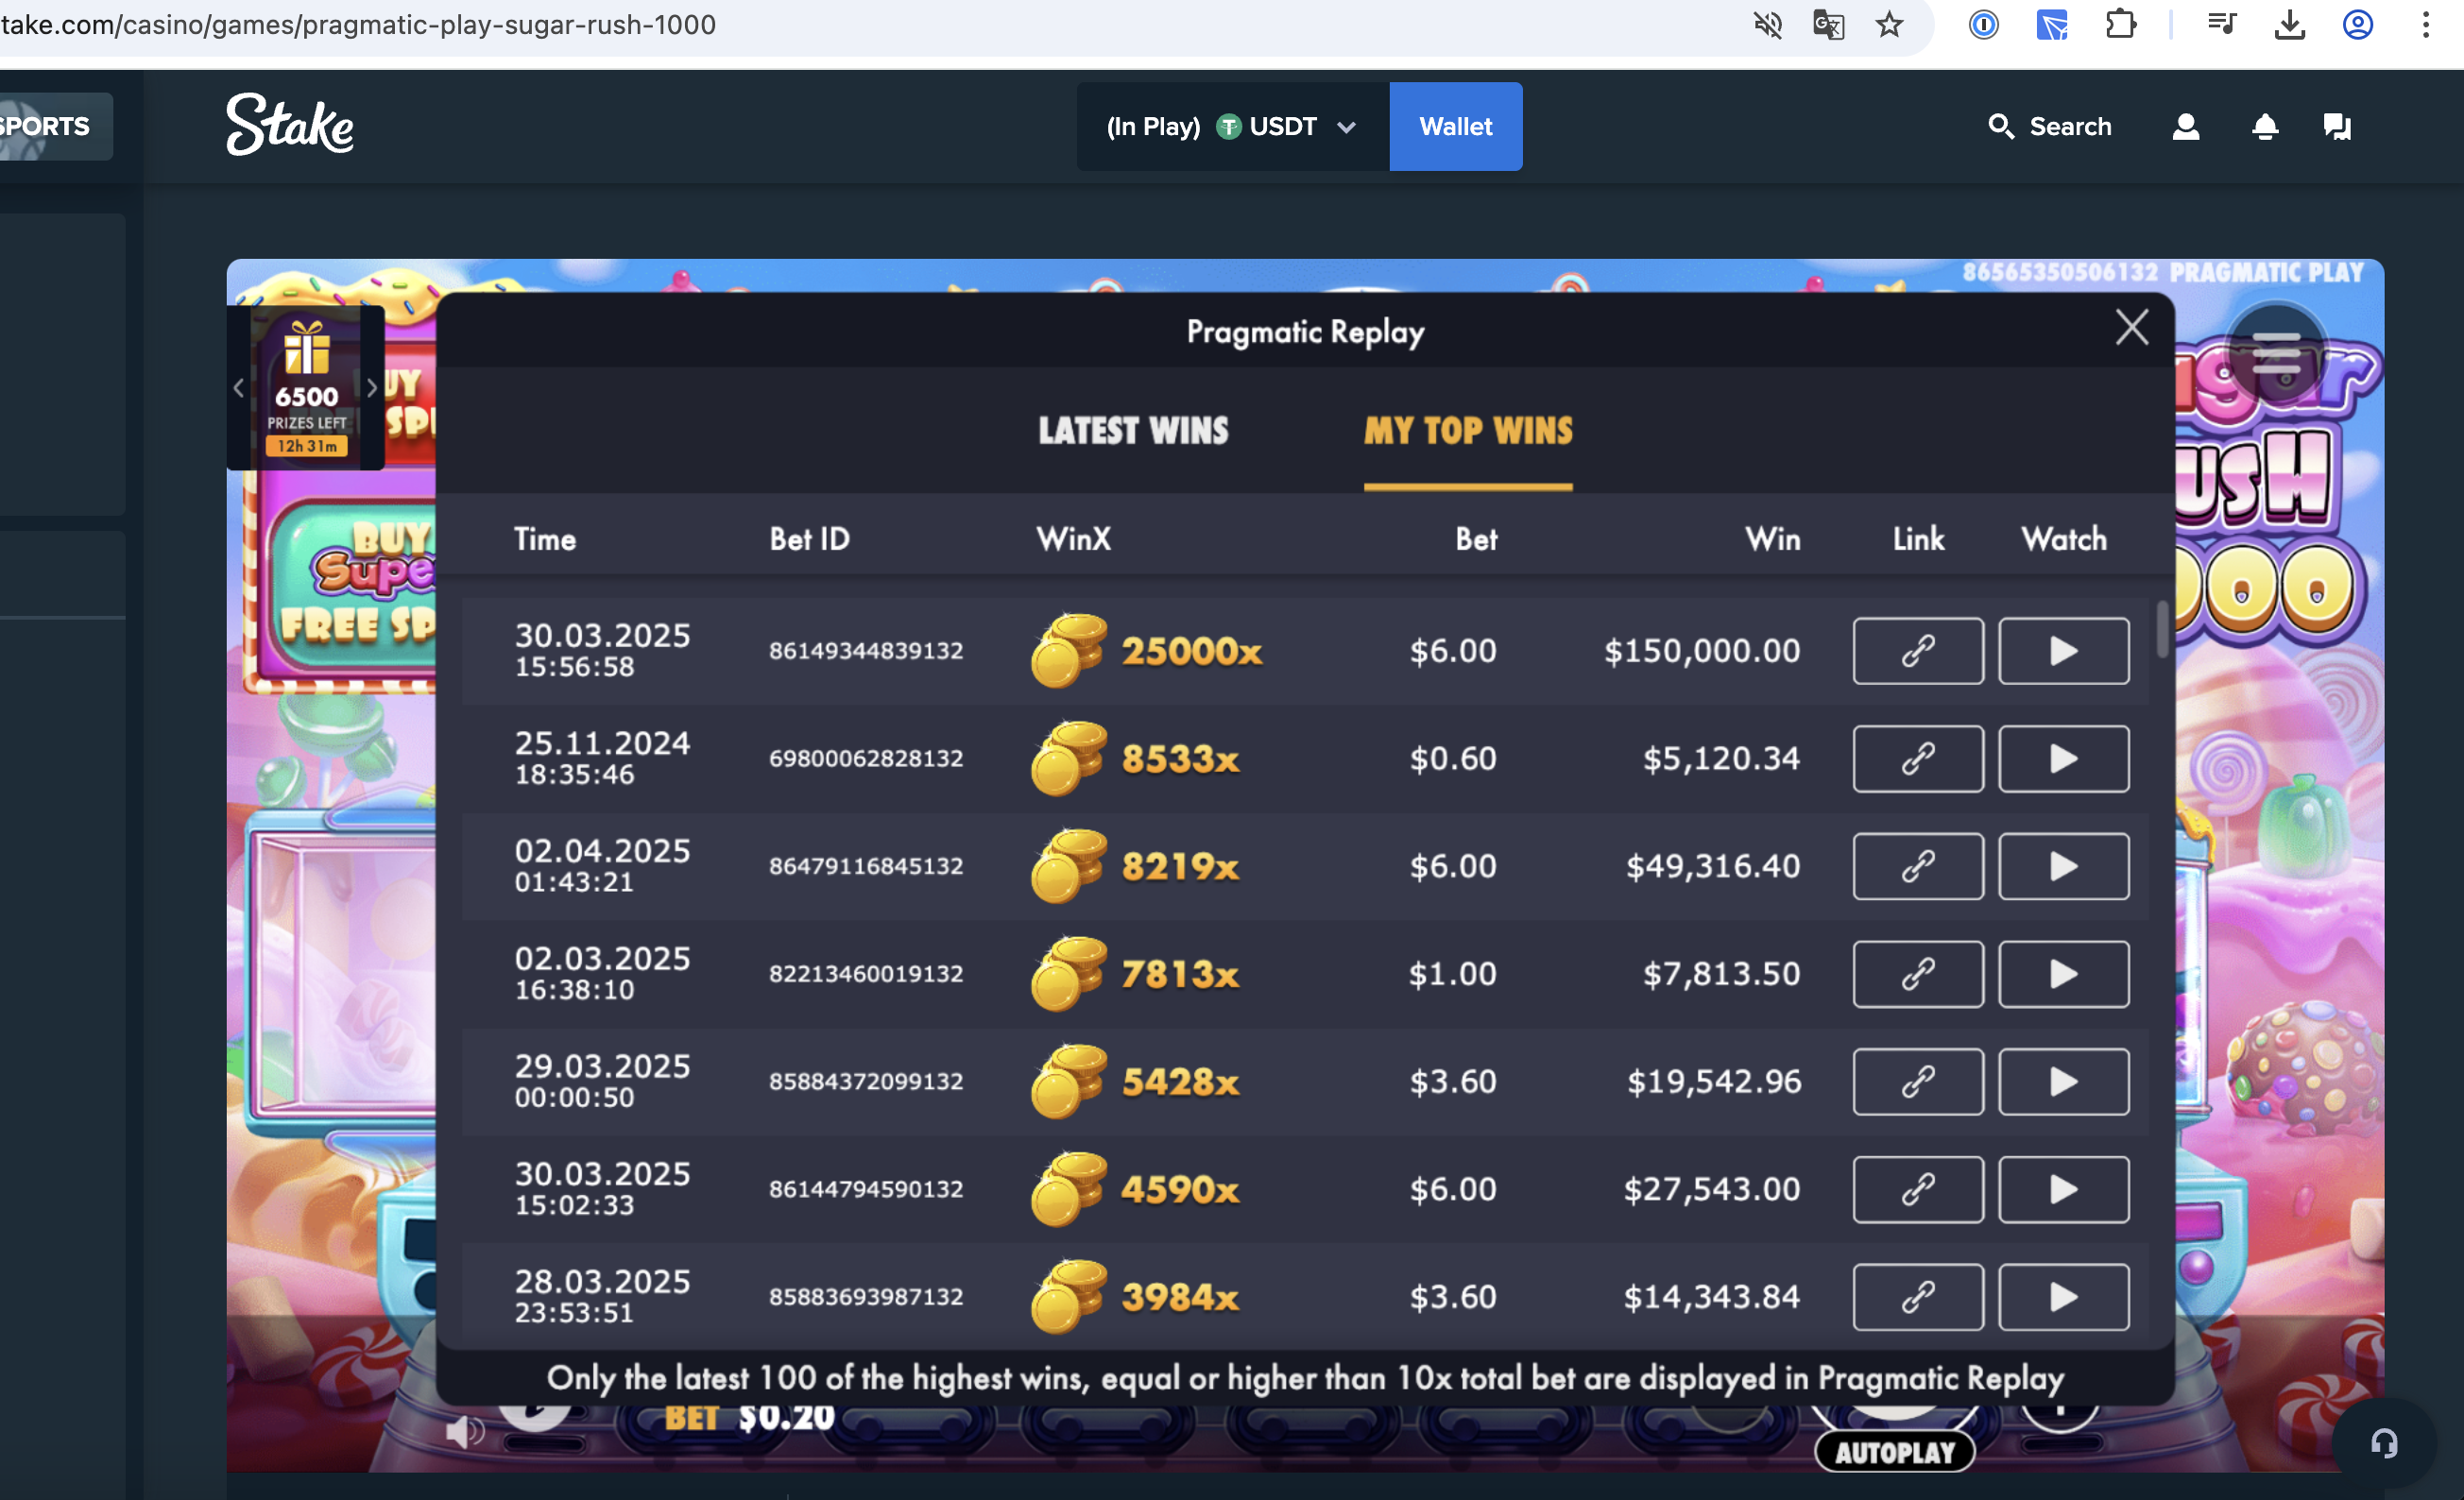Go to Stake home via logo

point(289,125)
